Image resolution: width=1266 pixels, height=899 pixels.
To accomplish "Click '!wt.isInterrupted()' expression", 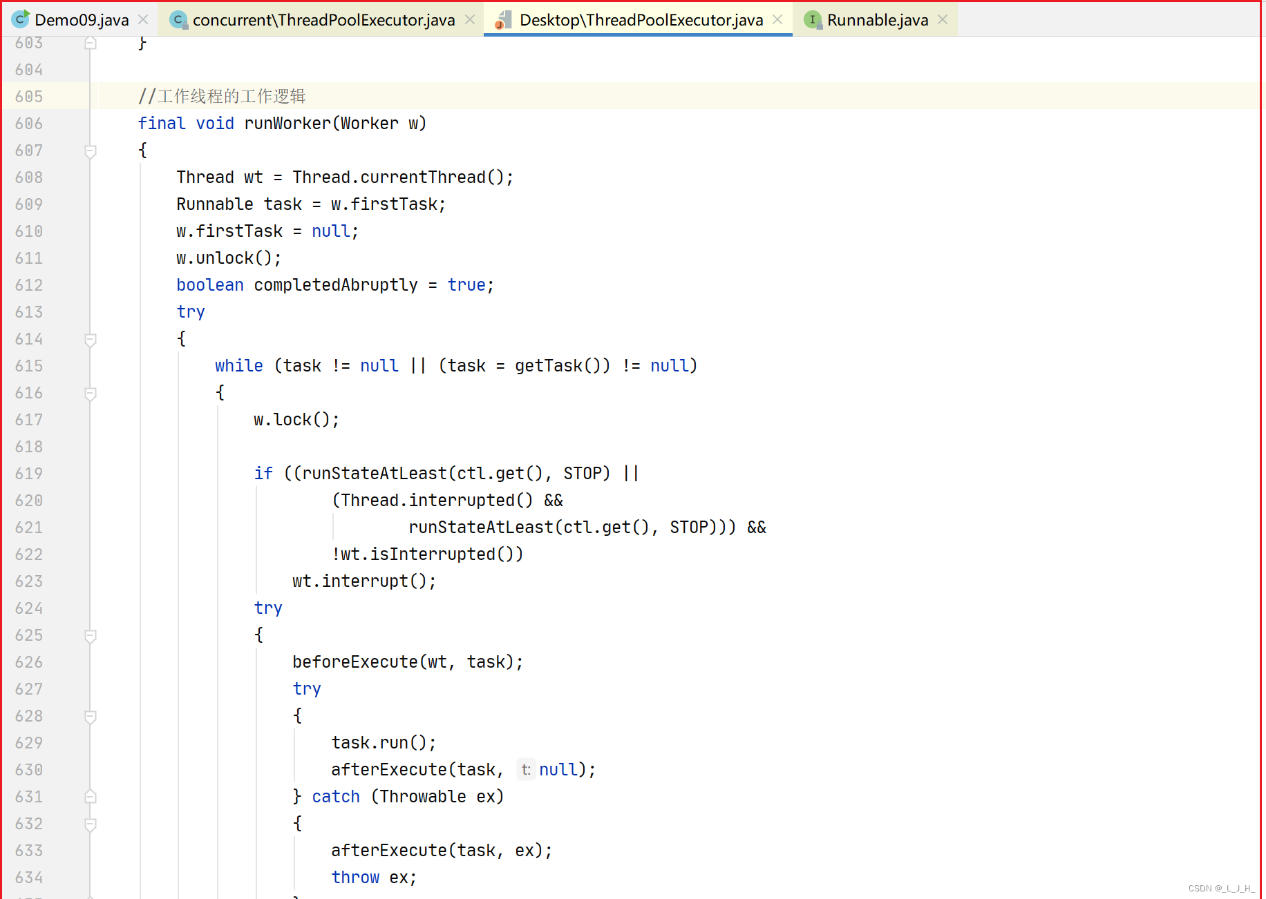I will coord(424,554).
